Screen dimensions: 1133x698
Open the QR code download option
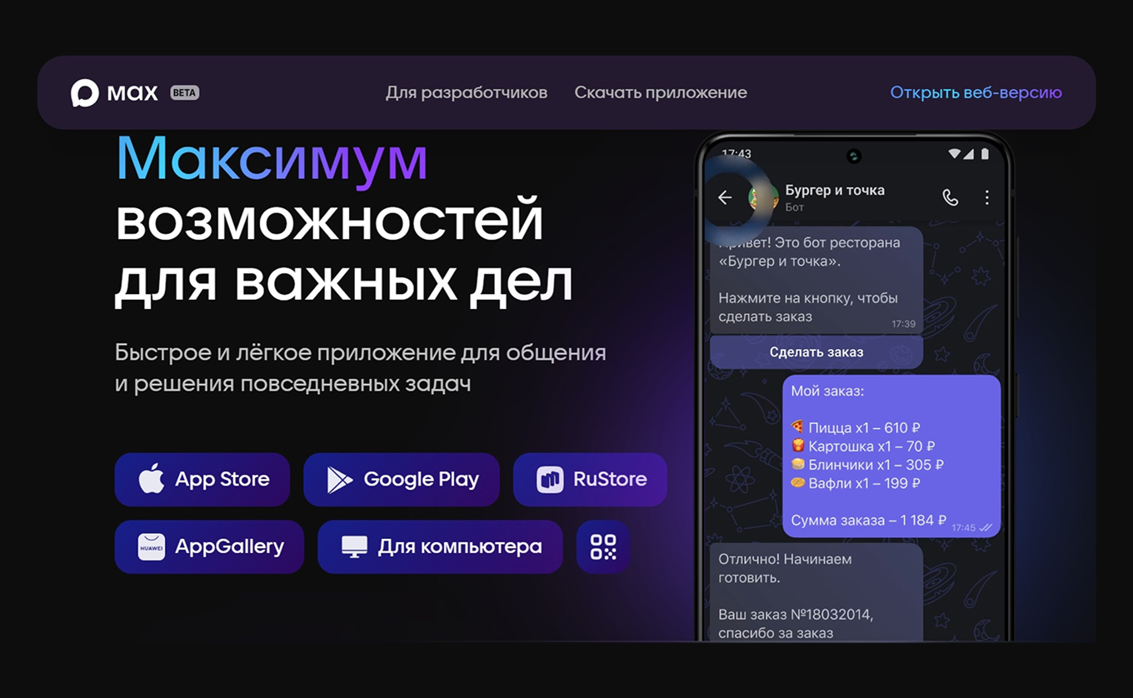[x=602, y=546]
